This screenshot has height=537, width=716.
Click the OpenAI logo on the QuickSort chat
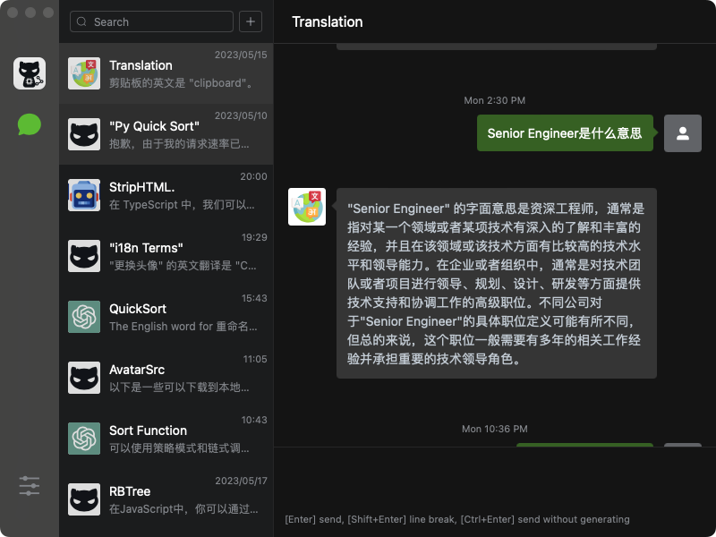click(x=82, y=317)
